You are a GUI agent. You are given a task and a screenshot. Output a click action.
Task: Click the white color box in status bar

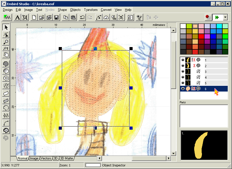93,165
